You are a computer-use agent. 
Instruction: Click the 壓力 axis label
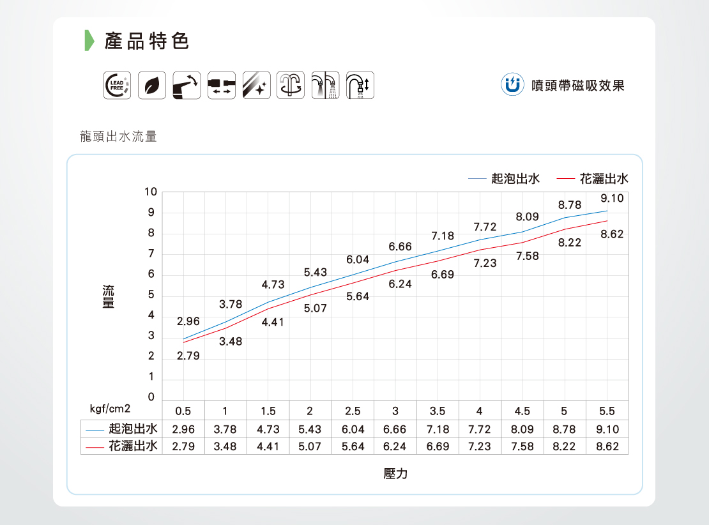tap(395, 474)
